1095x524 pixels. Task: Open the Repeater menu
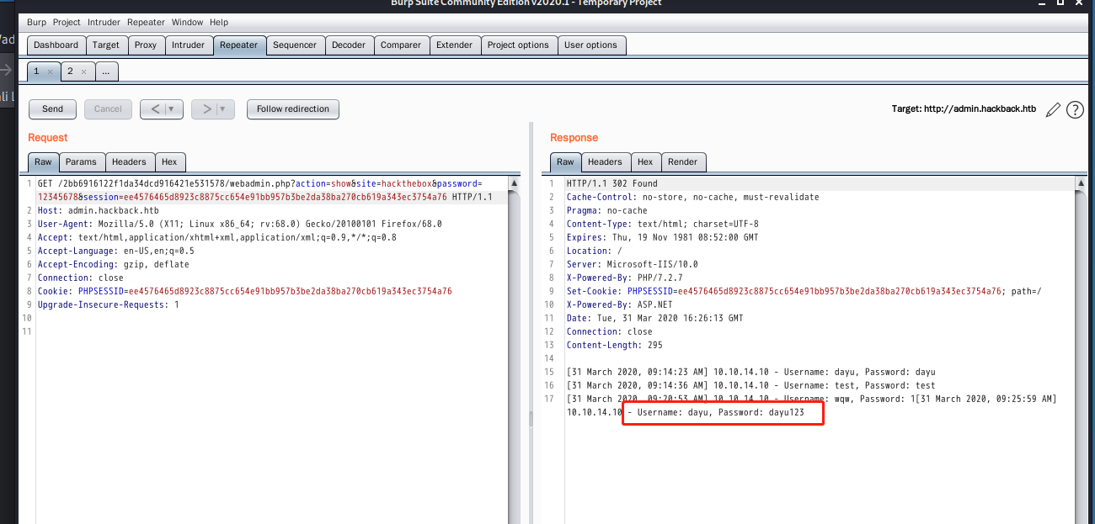click(x=146, y=22)
